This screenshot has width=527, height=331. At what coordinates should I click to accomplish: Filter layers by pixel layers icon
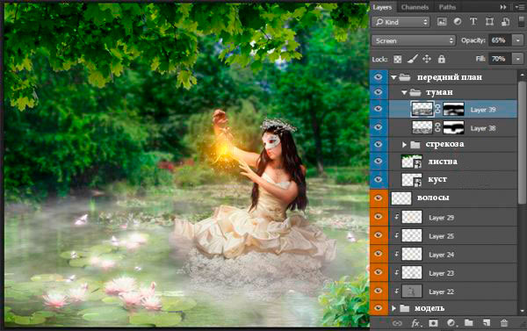click(x=442, y=22)
